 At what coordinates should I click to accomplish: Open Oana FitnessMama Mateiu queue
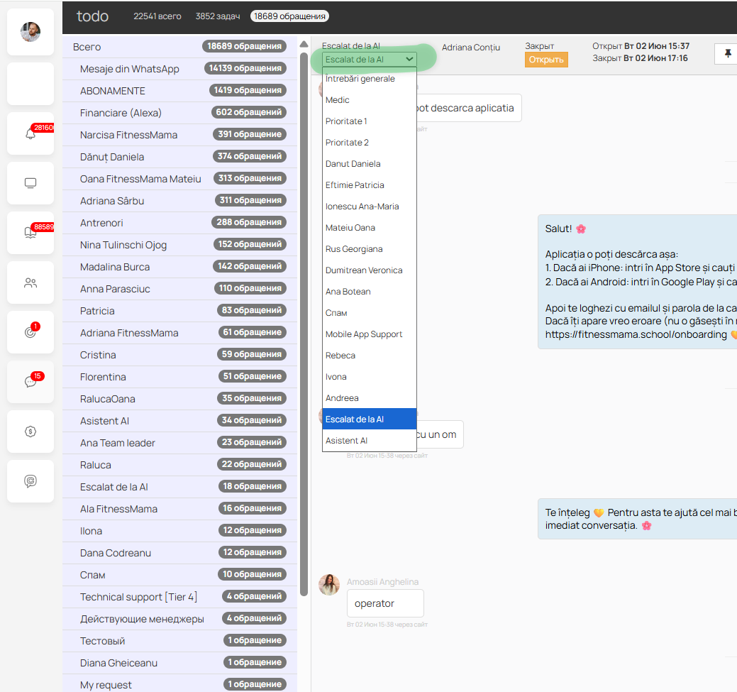pyautogui.click(x=179, y=179)
